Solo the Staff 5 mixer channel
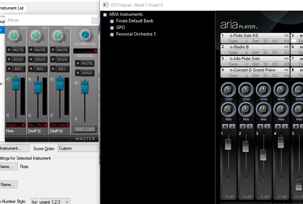Screen dimensions: 303x204 pos(38,59)
